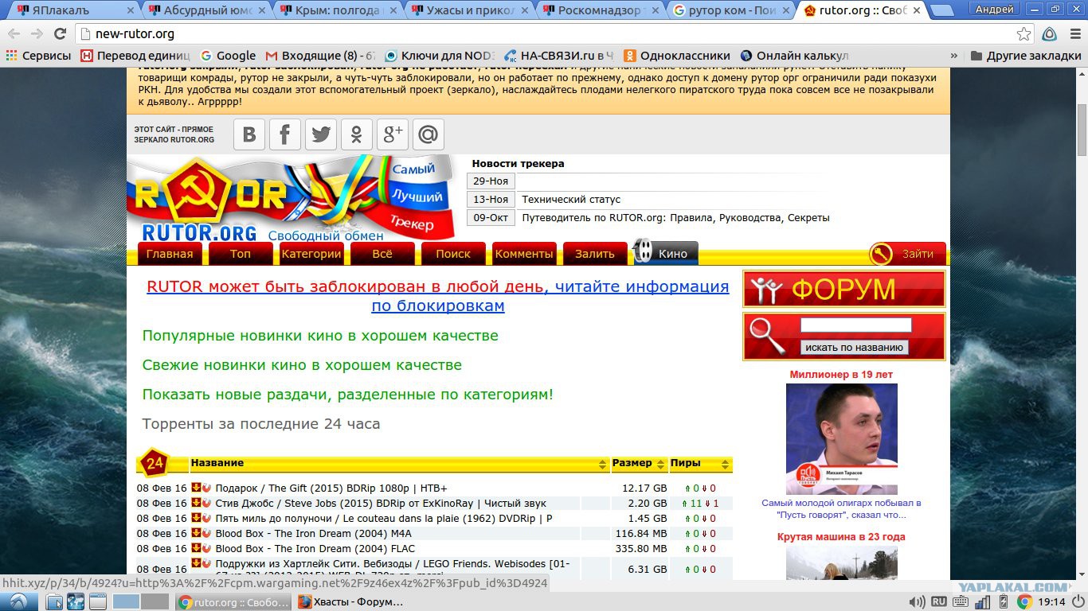Open the ФОРУМ banner button
Screen dimensions: 1088x611
click(x=844, y=290)
